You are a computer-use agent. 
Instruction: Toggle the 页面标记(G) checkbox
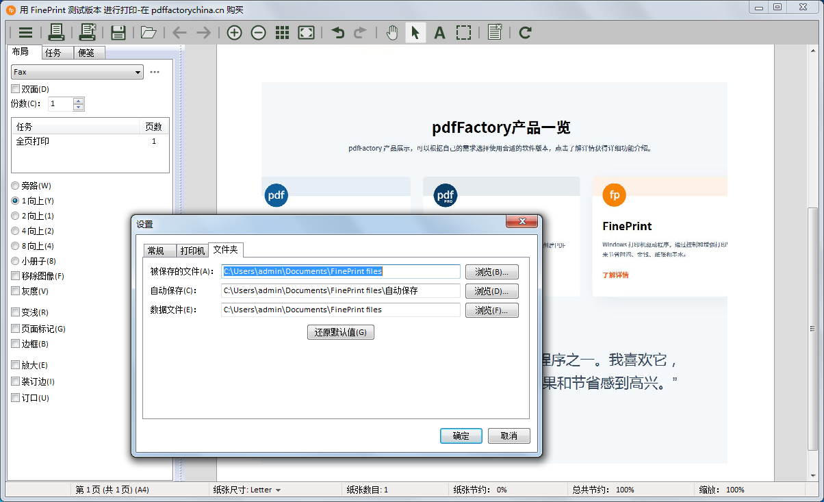pyautogui.click(x=16, y=329)
